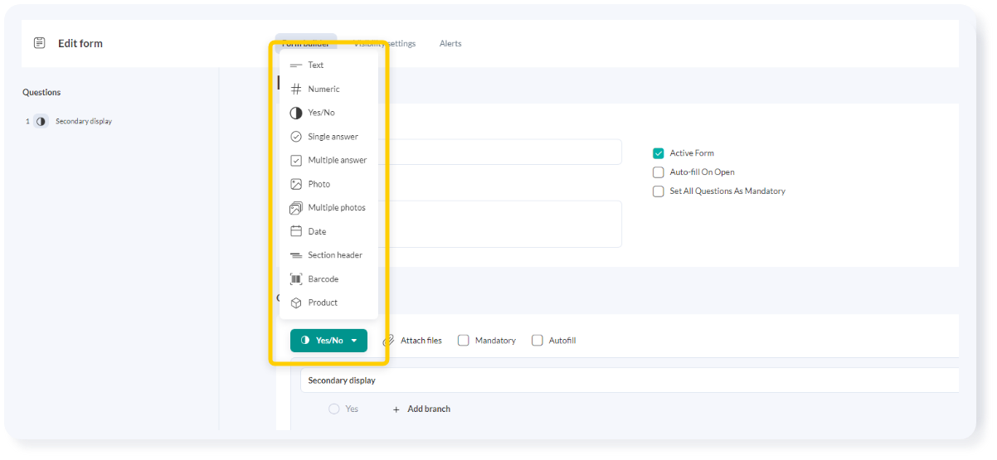The height and width of the screenshot is (460, 997).
Task: Uncheck the Active Form checkbox
Action: (x=659, y=153)
